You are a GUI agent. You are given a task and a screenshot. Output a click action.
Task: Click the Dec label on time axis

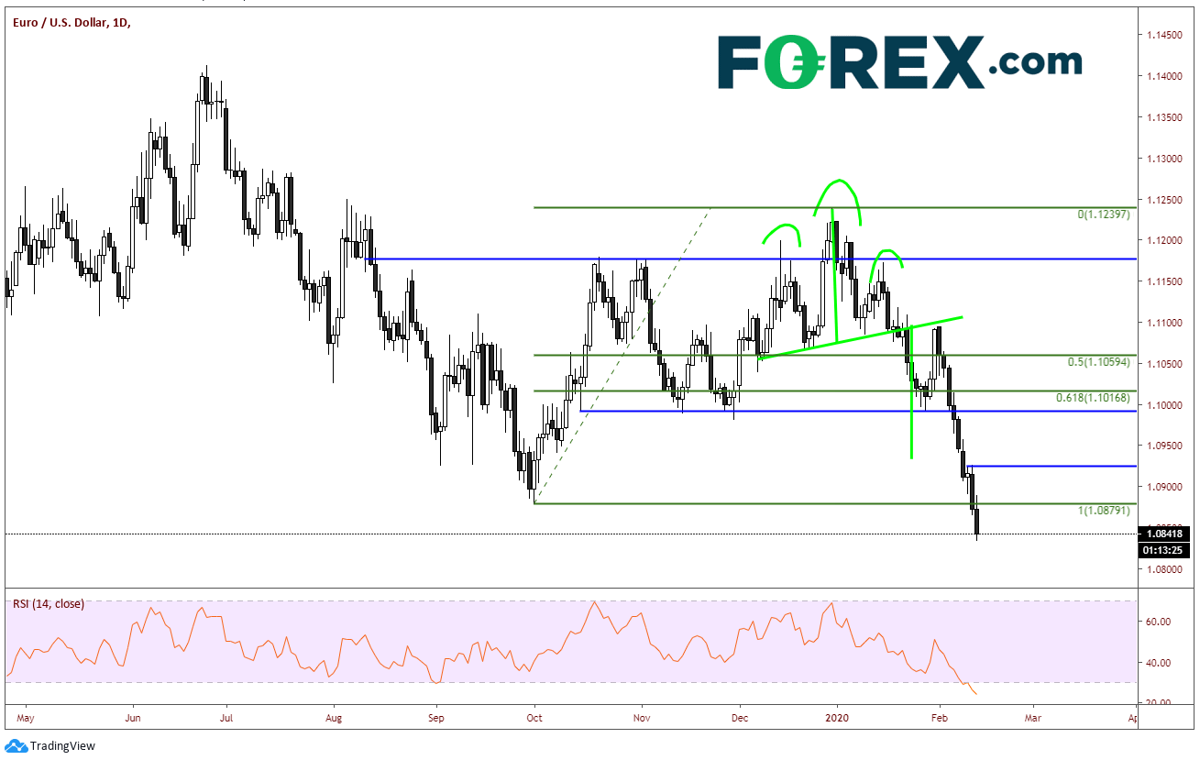tap(739, 721)
